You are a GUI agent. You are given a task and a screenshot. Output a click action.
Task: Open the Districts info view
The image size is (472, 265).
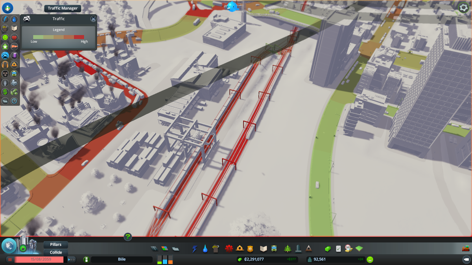pos(5,101)
